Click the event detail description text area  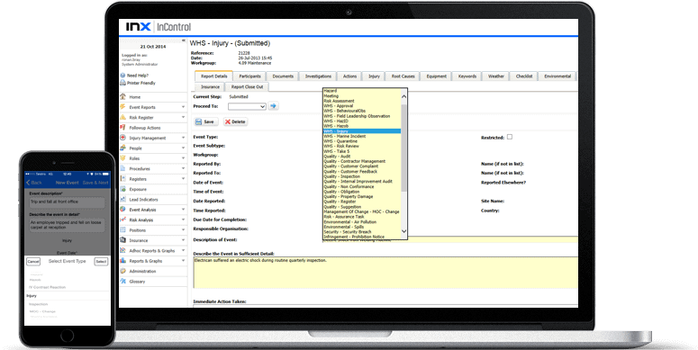point(385,273)
